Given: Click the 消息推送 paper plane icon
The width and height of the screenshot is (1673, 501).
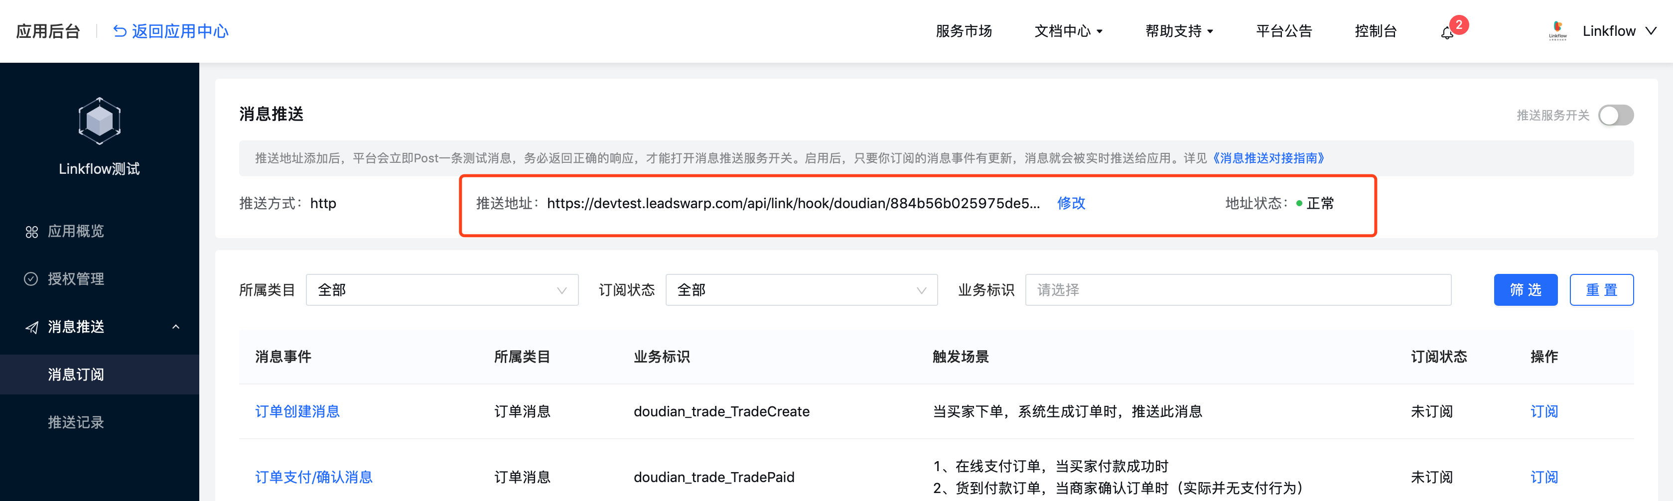Looking at the screenshot, I should pos(31,327).
